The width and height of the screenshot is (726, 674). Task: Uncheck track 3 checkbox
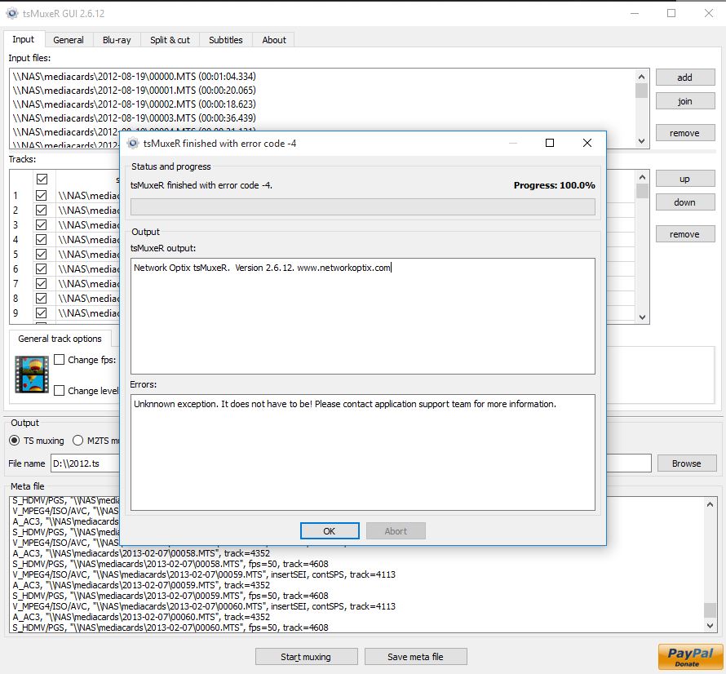42,225
